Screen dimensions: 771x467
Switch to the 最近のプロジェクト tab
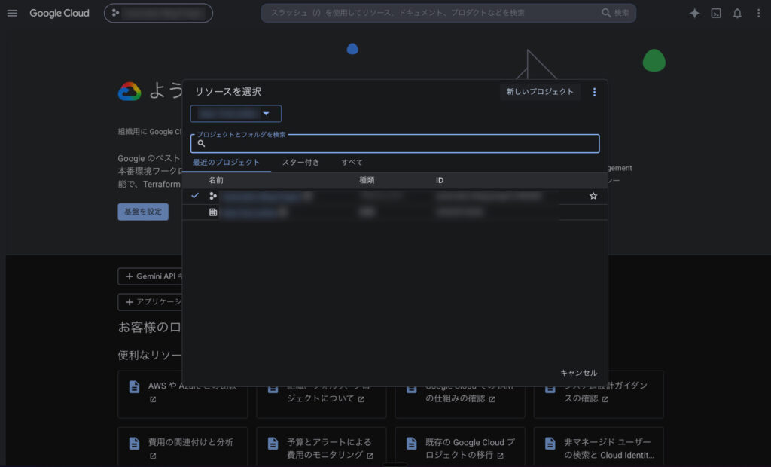pos(226,163)
